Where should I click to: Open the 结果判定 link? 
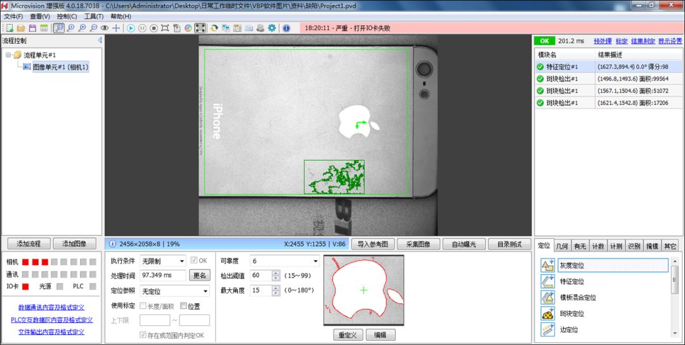pos(643,41)
